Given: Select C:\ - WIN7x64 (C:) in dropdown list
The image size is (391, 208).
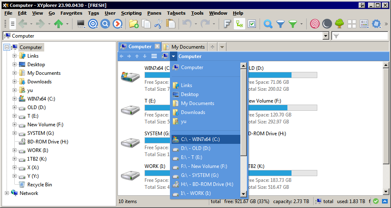Looking at the screenshot, I should [x=206, y=139].
